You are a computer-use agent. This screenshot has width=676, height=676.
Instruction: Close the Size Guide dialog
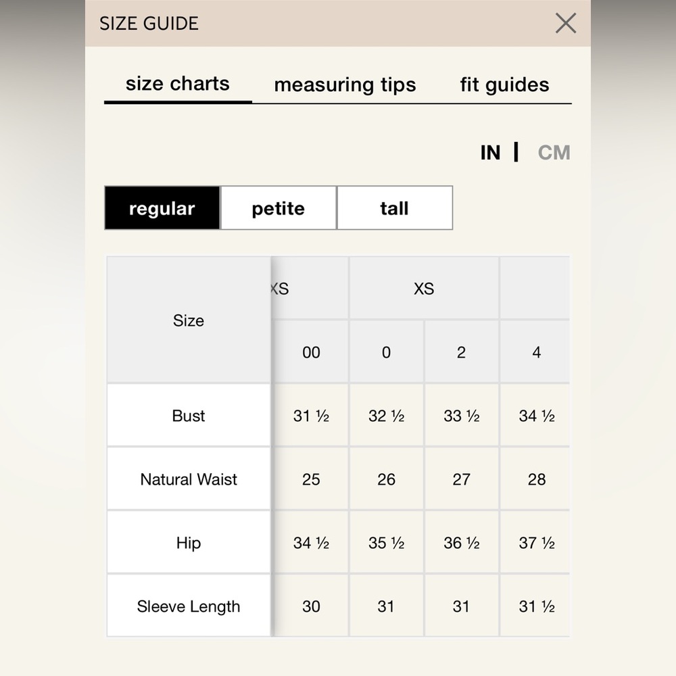(x=566, y=23)
